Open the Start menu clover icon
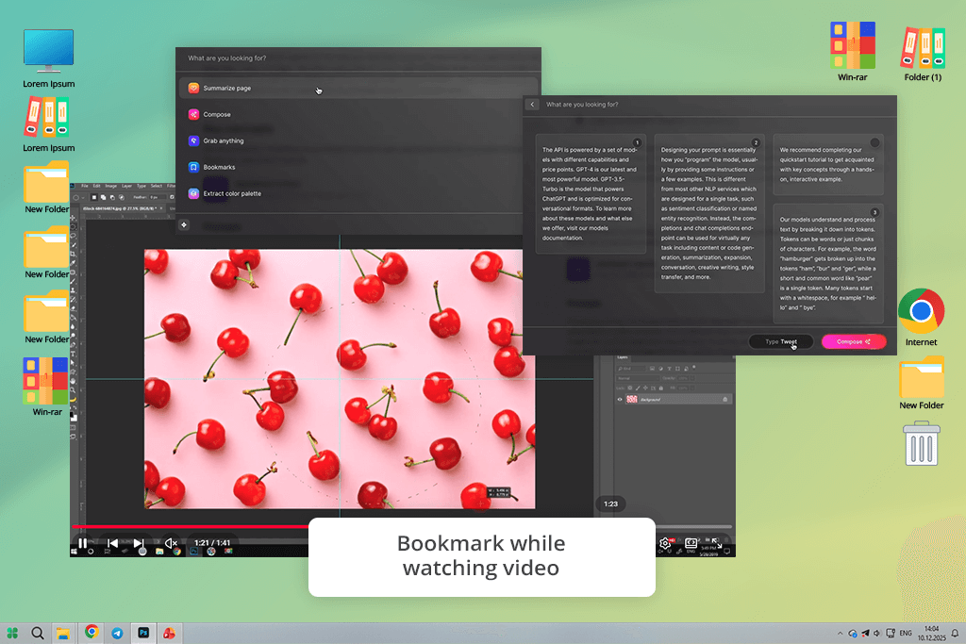 12,633
